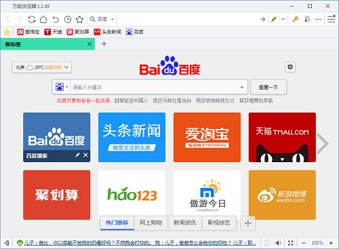This screenshot has width=339, height=249.
Task: Toggle the sidebar panel icon at bottom-left
Action: [x=7, y=243]
